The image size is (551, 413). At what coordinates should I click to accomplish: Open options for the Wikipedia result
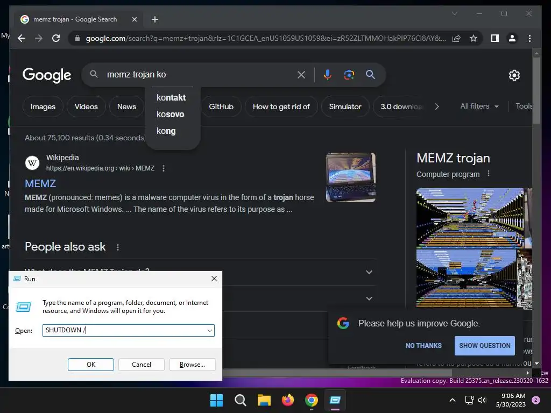[164, 168]
